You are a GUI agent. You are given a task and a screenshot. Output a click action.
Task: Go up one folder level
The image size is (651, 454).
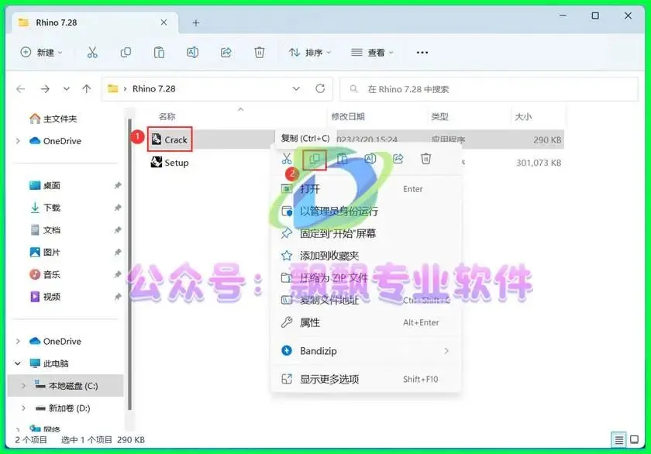[86, 89]
